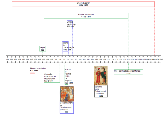Click the 632 à 750 conquest dates
The image size is (167, 118).
point(48,81)
